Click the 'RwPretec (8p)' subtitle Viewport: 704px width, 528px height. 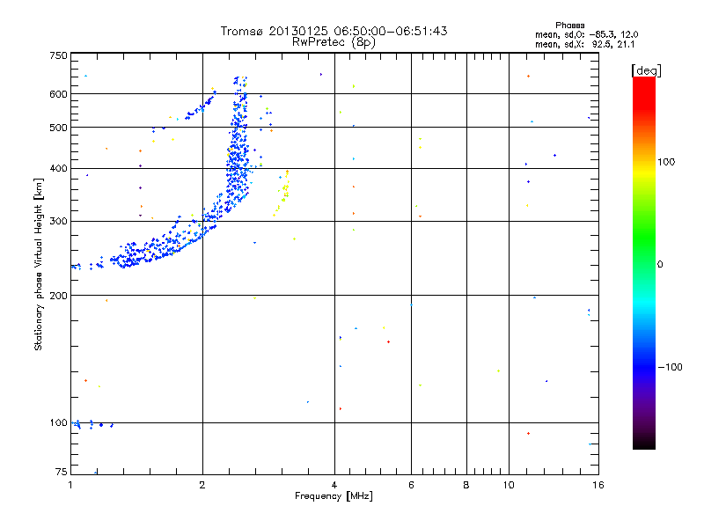tap(334, 42)
